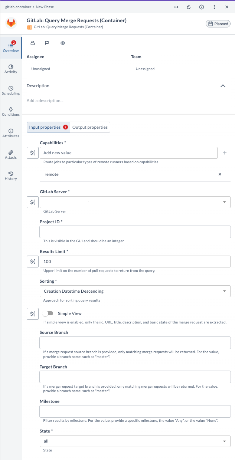Click the GitLab fox logo icon
Image resolution: width=235 pixels, height=460 pixels.
[11, 23]
